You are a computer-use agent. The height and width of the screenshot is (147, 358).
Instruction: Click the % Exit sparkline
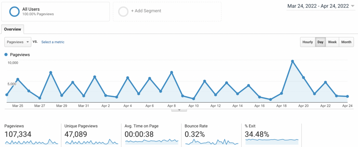pos(272,141)
